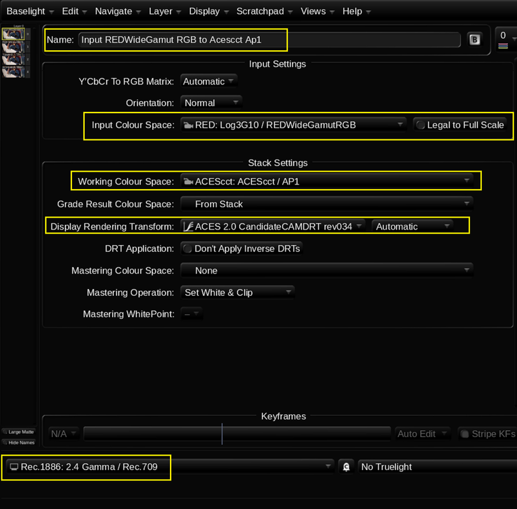
Task: Select the layer 4 thumbnail
Action: coord(13,71)
